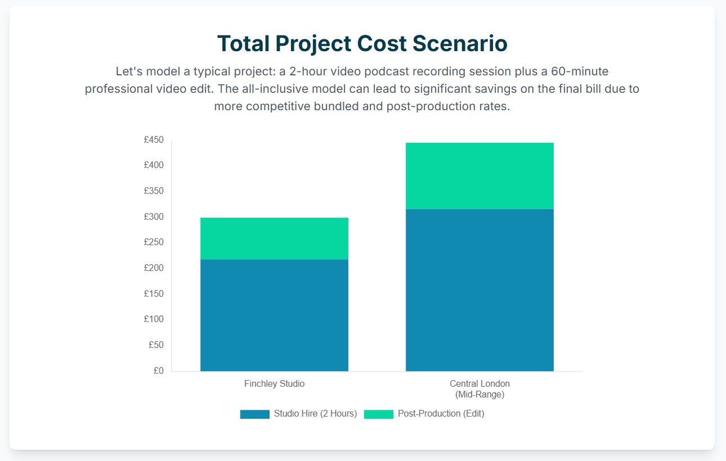The height and width of the screenshot is (461, 726).
Task: Click the Central London (Mid-Range) axis label
Action: click(480, 389)
